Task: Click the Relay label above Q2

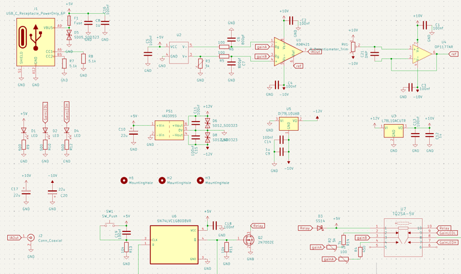Action: coord(258,226)
